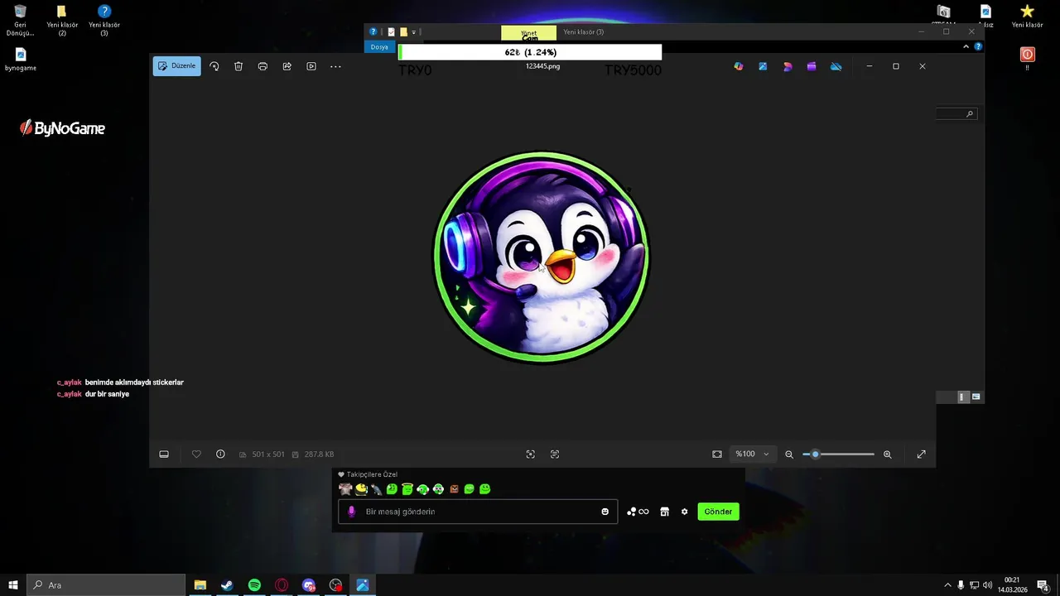Show hidden system tray icons chevron
Image resolution: width=1060 pixels, height=596 pixels.
click(x=947, y=585)
